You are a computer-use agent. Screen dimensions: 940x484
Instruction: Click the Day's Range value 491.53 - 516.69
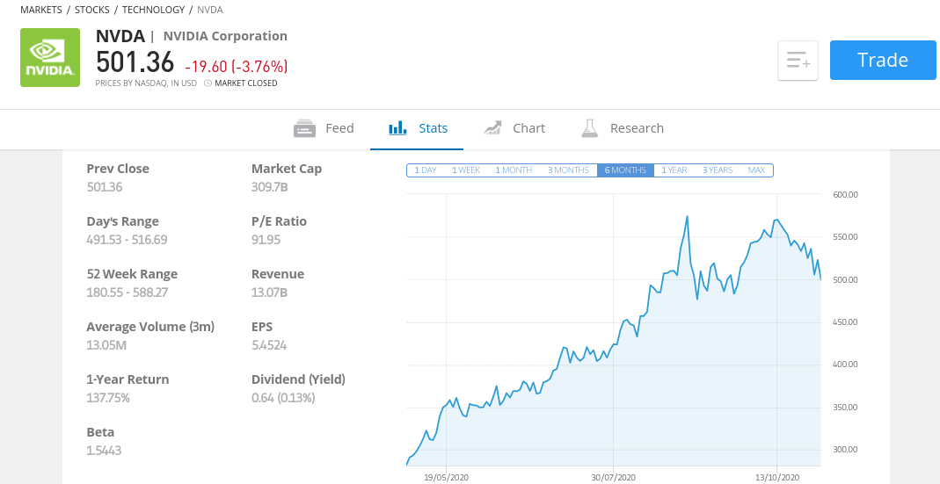coord(128,240)
